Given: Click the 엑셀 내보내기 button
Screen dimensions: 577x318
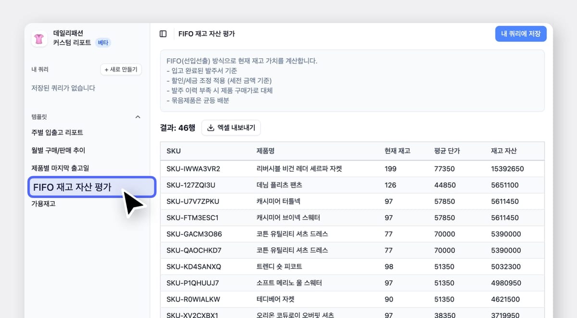Looking at the screenshot, I should 231,127.
